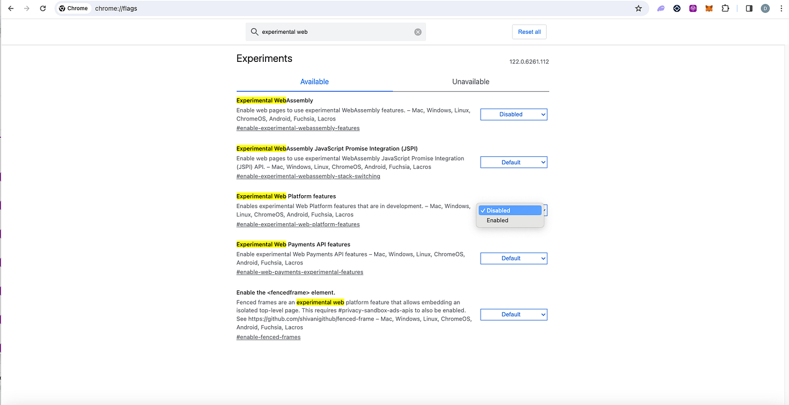Open the MetaMask fox extension
The image size is (789, 405).
point(709,8)
